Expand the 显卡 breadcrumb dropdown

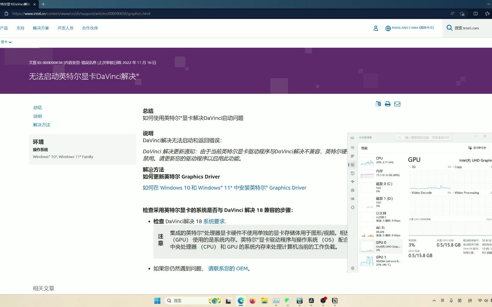(x=6, y=42)
